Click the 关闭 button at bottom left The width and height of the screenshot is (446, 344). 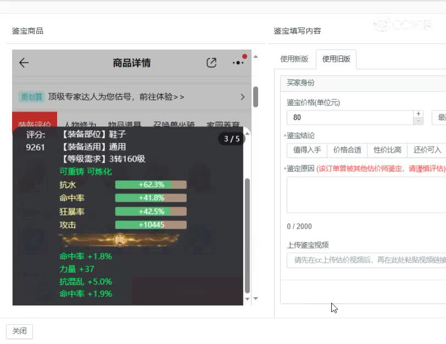pos(20,331)
